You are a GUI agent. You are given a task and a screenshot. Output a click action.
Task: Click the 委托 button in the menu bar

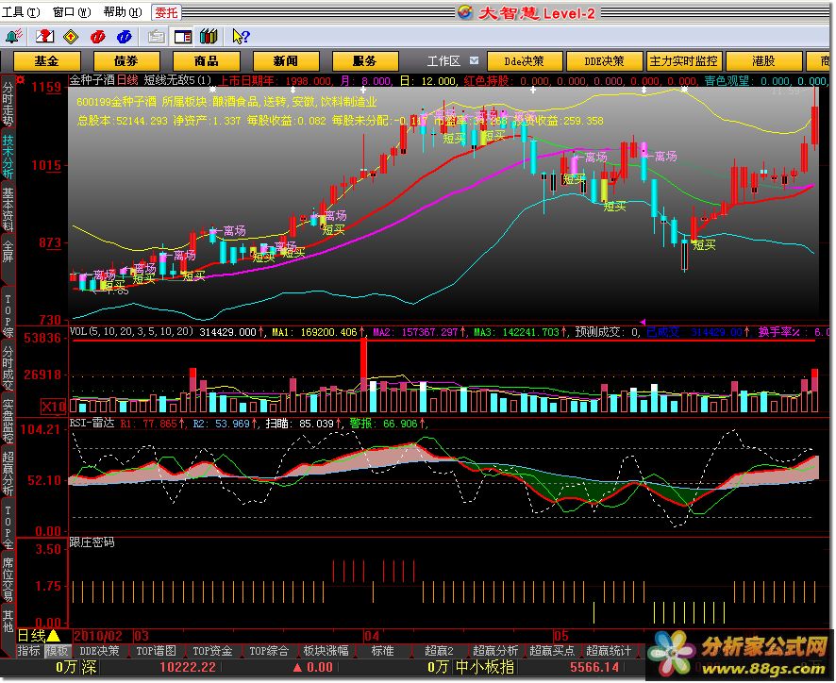click(166, 11)
